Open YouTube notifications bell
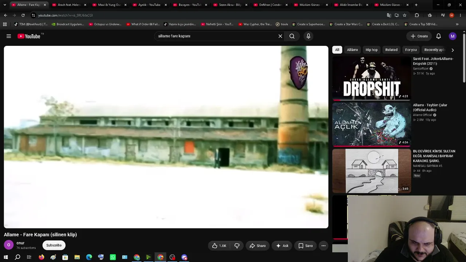466x262 pixels. click(x=439, y=36)
